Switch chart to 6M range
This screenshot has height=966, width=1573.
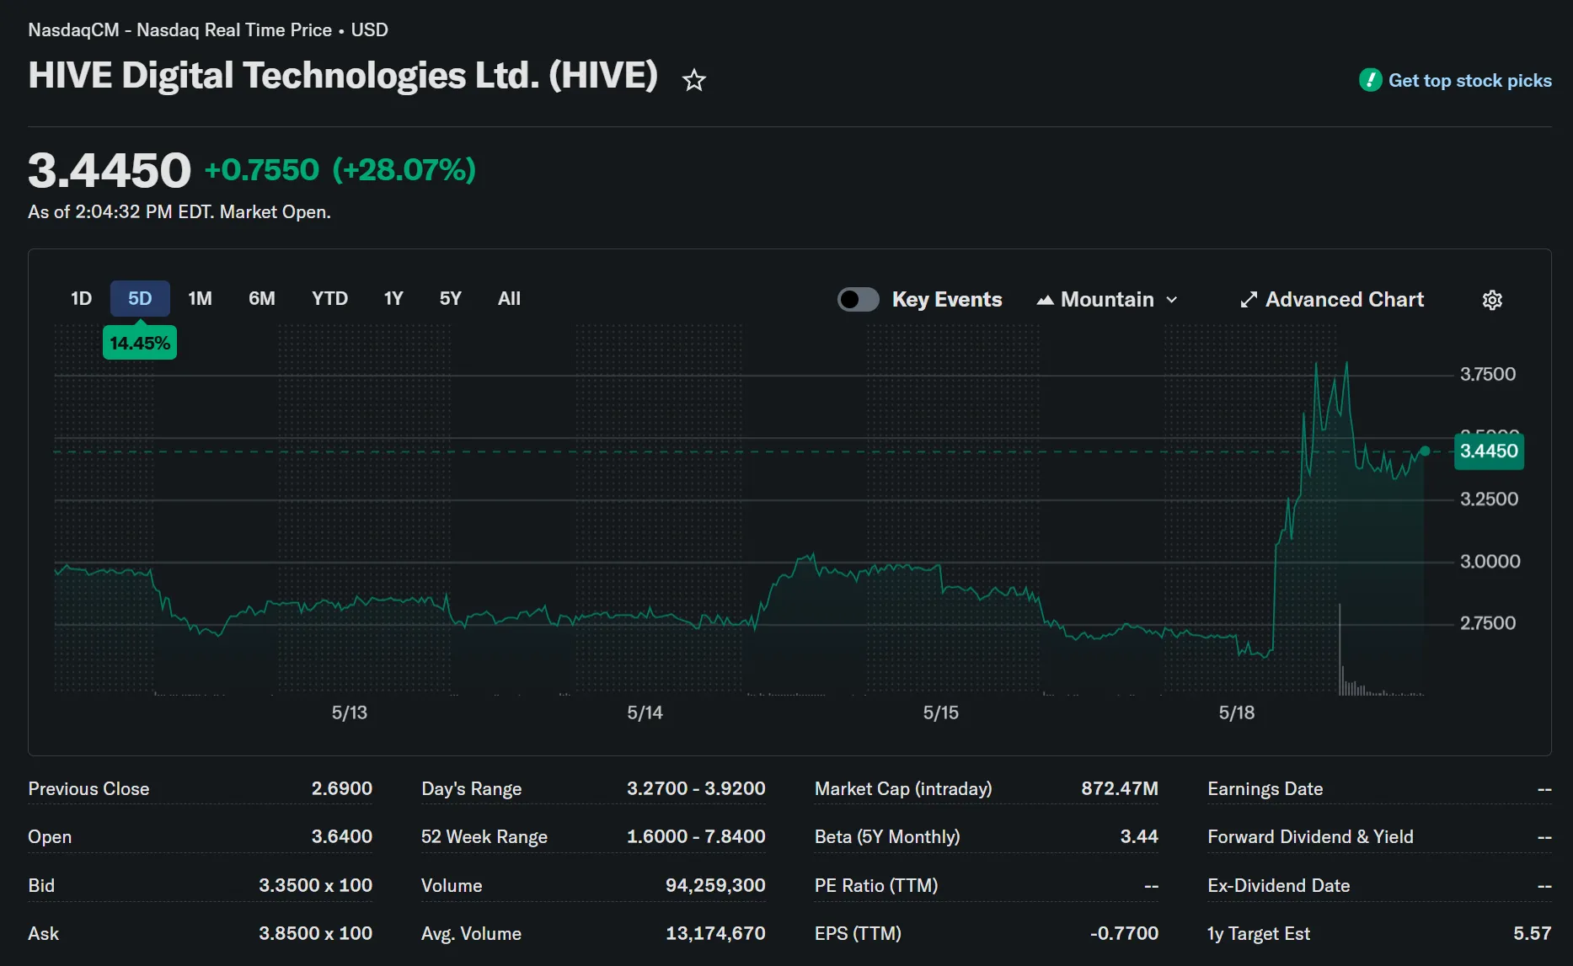coord(262,298)
